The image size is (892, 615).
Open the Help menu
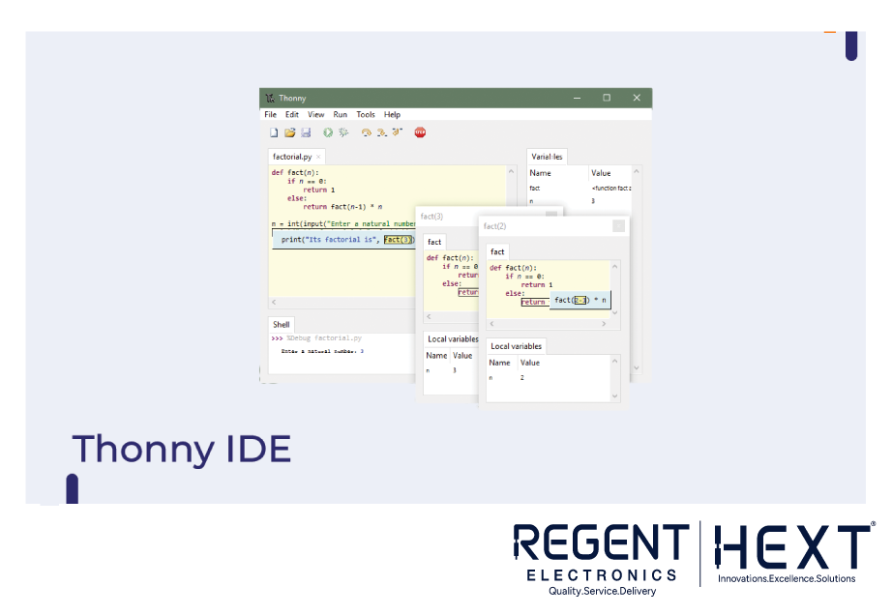[392, 115]
